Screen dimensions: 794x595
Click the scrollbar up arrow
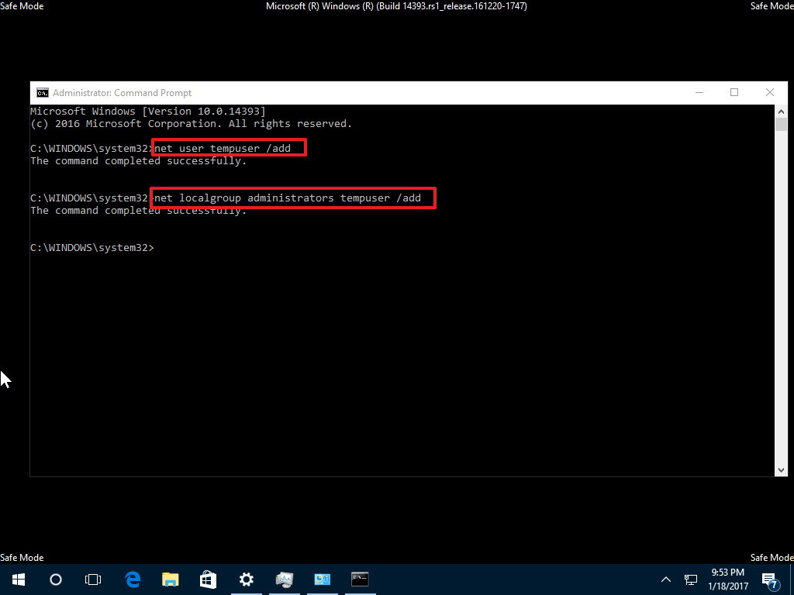pyautogui.click(x=781, y=110)
